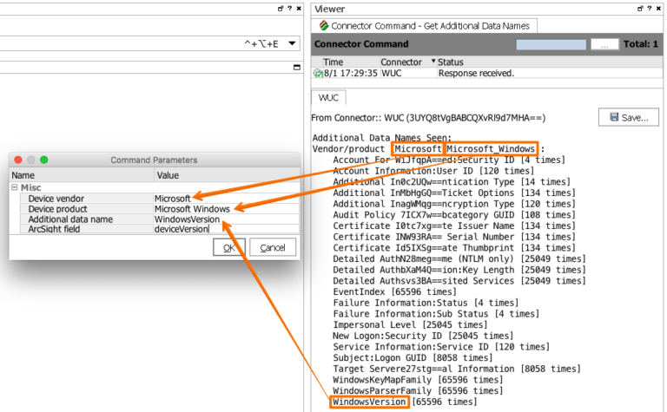Image resolution: width=667 pixels, height=412 pixels.
Task: Sort by the Connector column header
Action: pos(400,62)
